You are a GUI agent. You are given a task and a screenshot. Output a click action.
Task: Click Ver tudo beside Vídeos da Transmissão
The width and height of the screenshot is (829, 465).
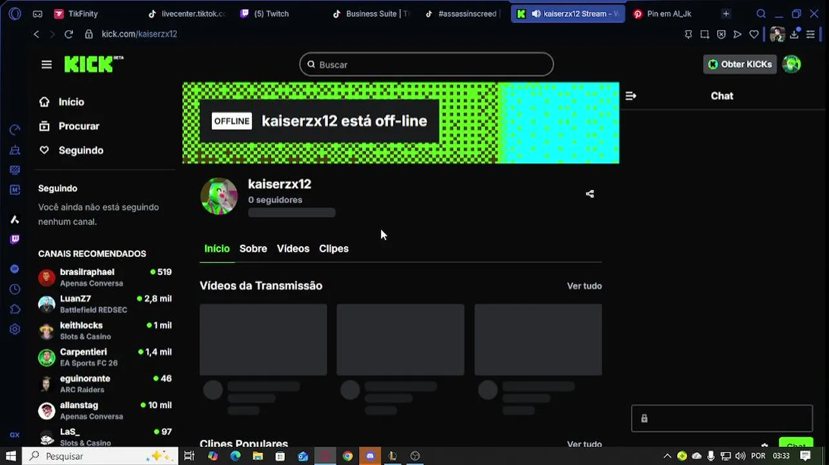click(x=584, y=286)
